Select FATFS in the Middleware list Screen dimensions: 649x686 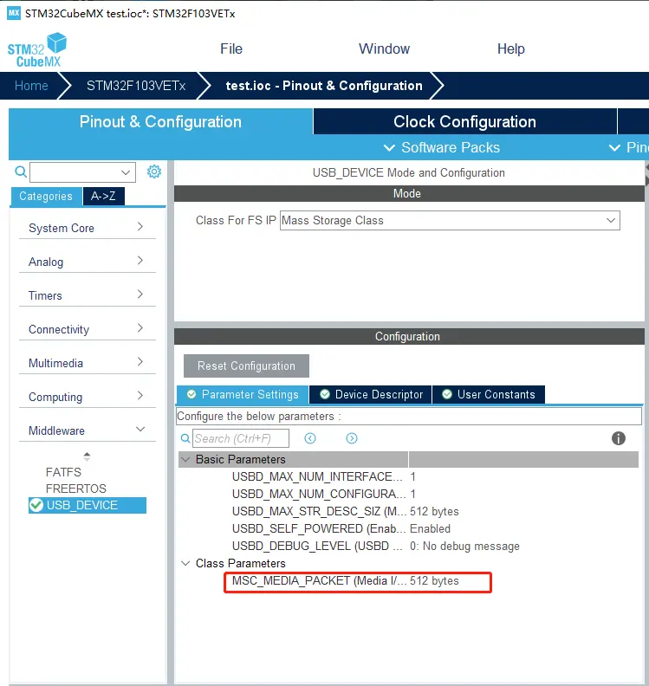[63, 473]
